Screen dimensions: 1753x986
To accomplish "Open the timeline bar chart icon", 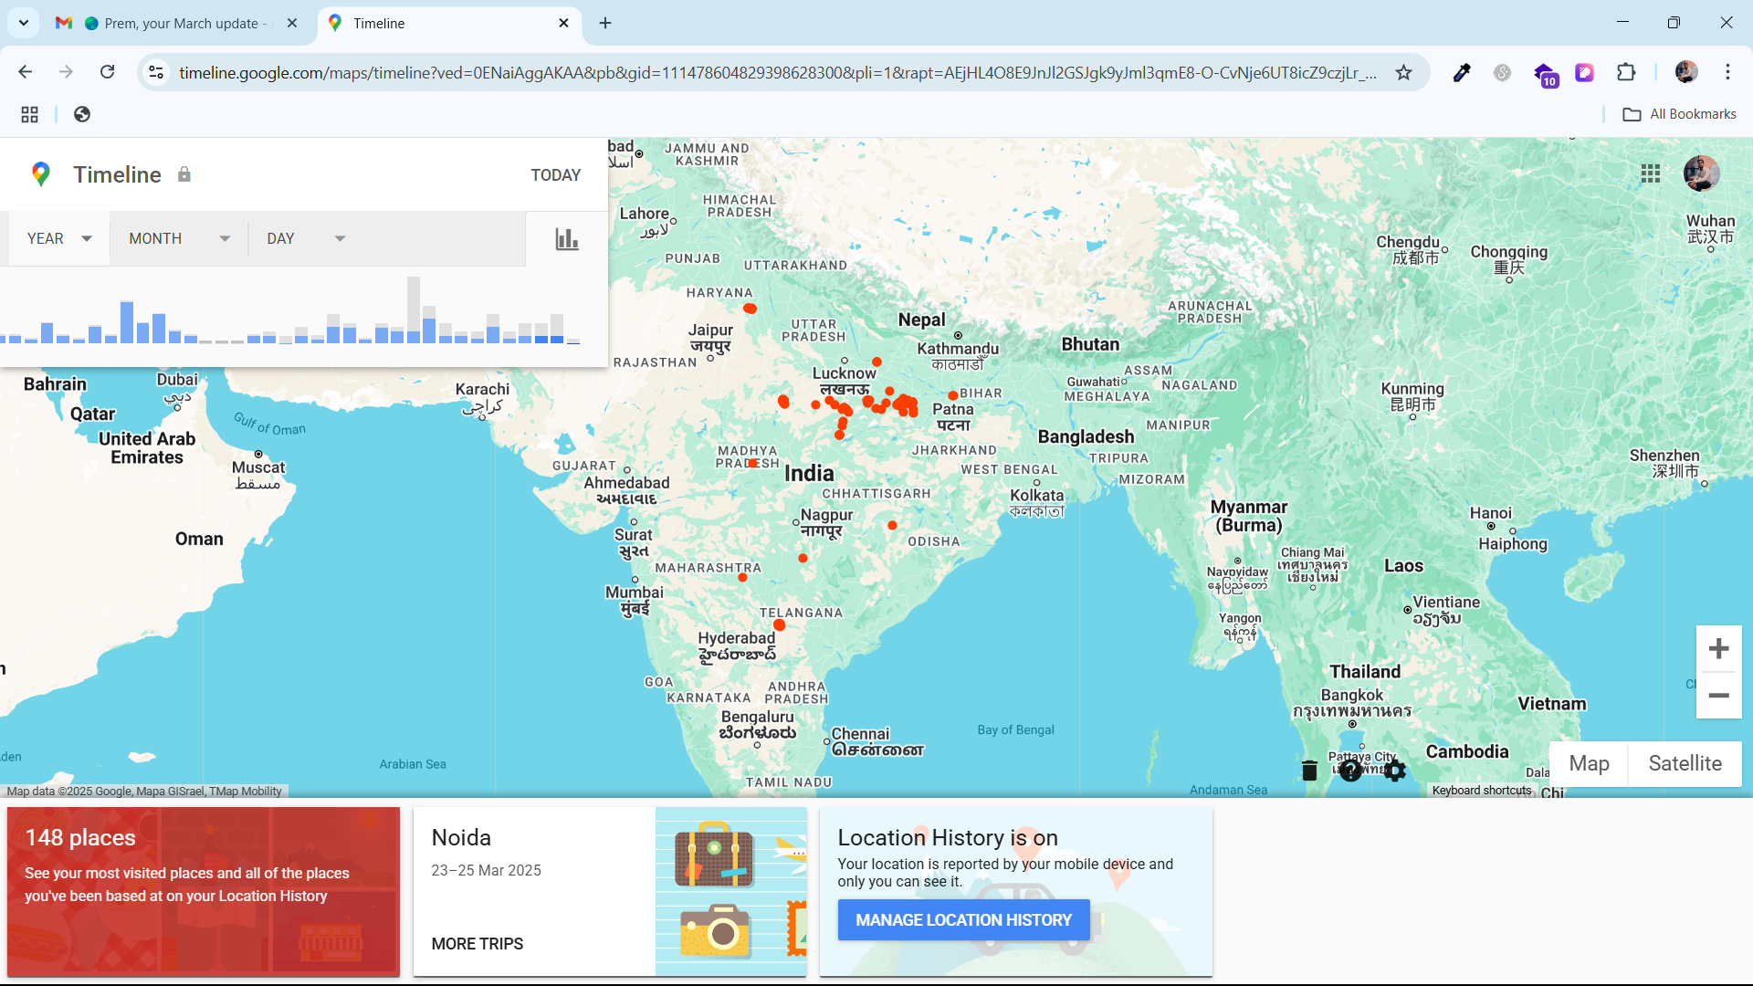I will (567, 239).
